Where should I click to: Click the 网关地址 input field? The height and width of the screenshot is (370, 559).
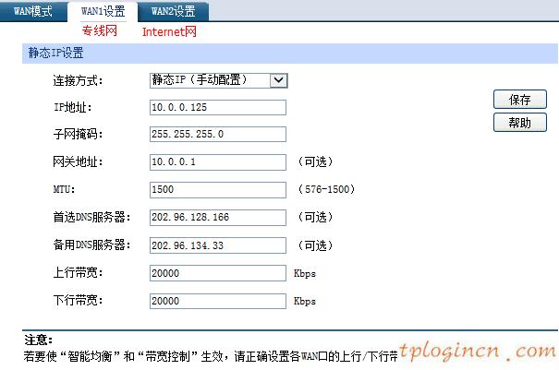coord(218,162)
